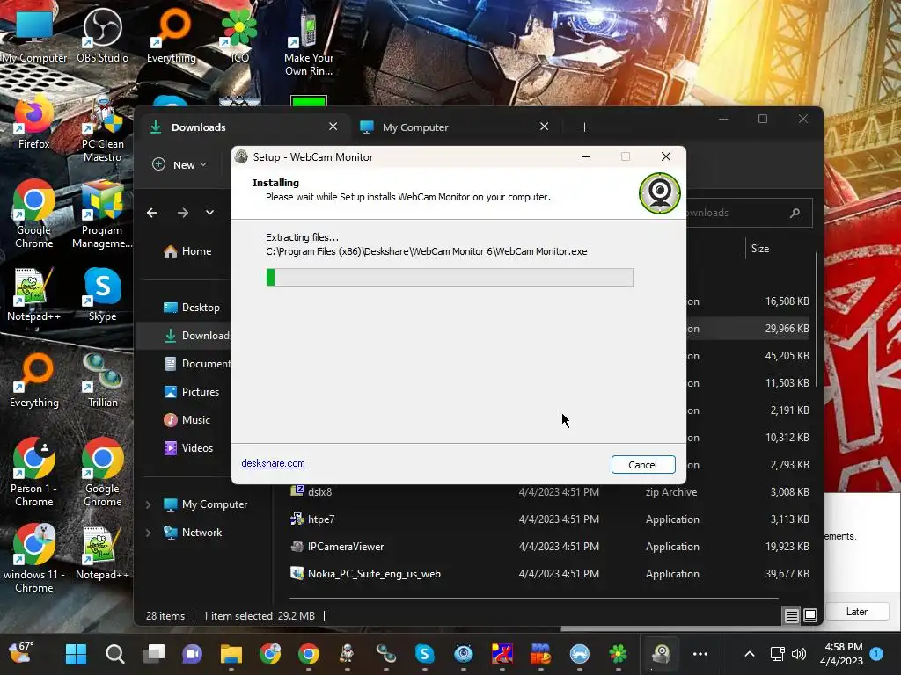901x675 pixels.
Task: Open the New dropdown in Explorer
Action: 179,164
